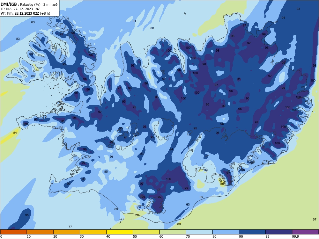Click the orange 10–20 legend swatch
This screenshot has height=239, width=319.
click(x=40, y=232)
